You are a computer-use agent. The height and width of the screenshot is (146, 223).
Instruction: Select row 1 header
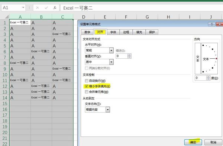click(x=5, y=23)
